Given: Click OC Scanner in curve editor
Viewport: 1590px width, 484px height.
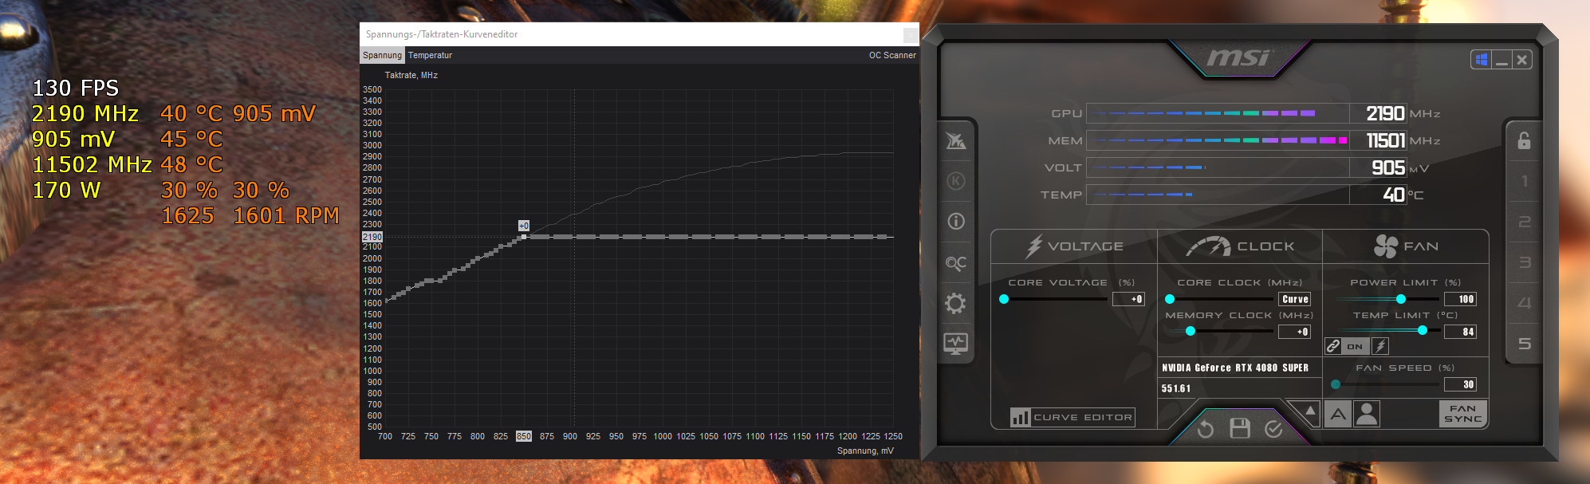Looking at the screenshot, I should [x=892, y=56].
